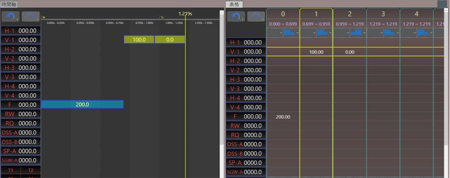
Task: Click the grid layout icon at top right
Action: click(441, 4)
